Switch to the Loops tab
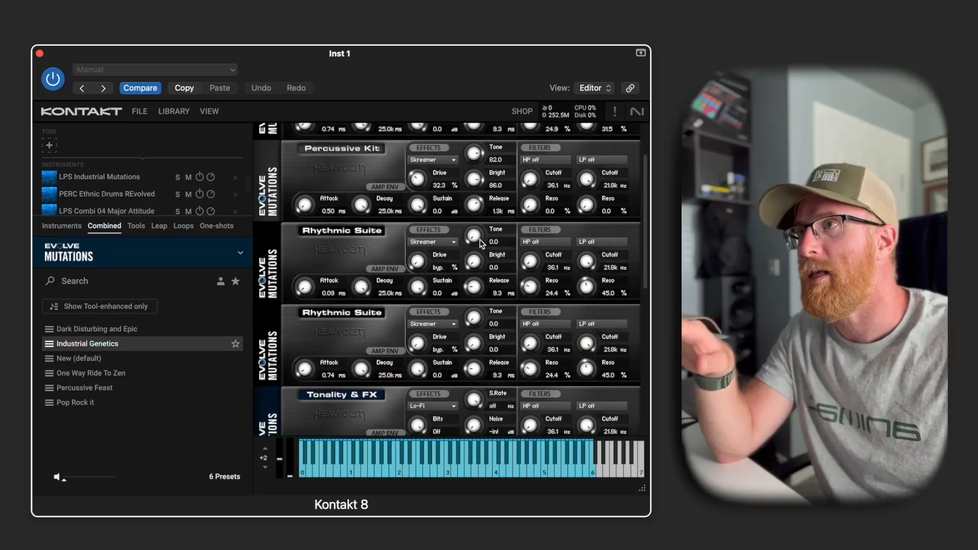The image size is (978, 550). tap(183, 226)
